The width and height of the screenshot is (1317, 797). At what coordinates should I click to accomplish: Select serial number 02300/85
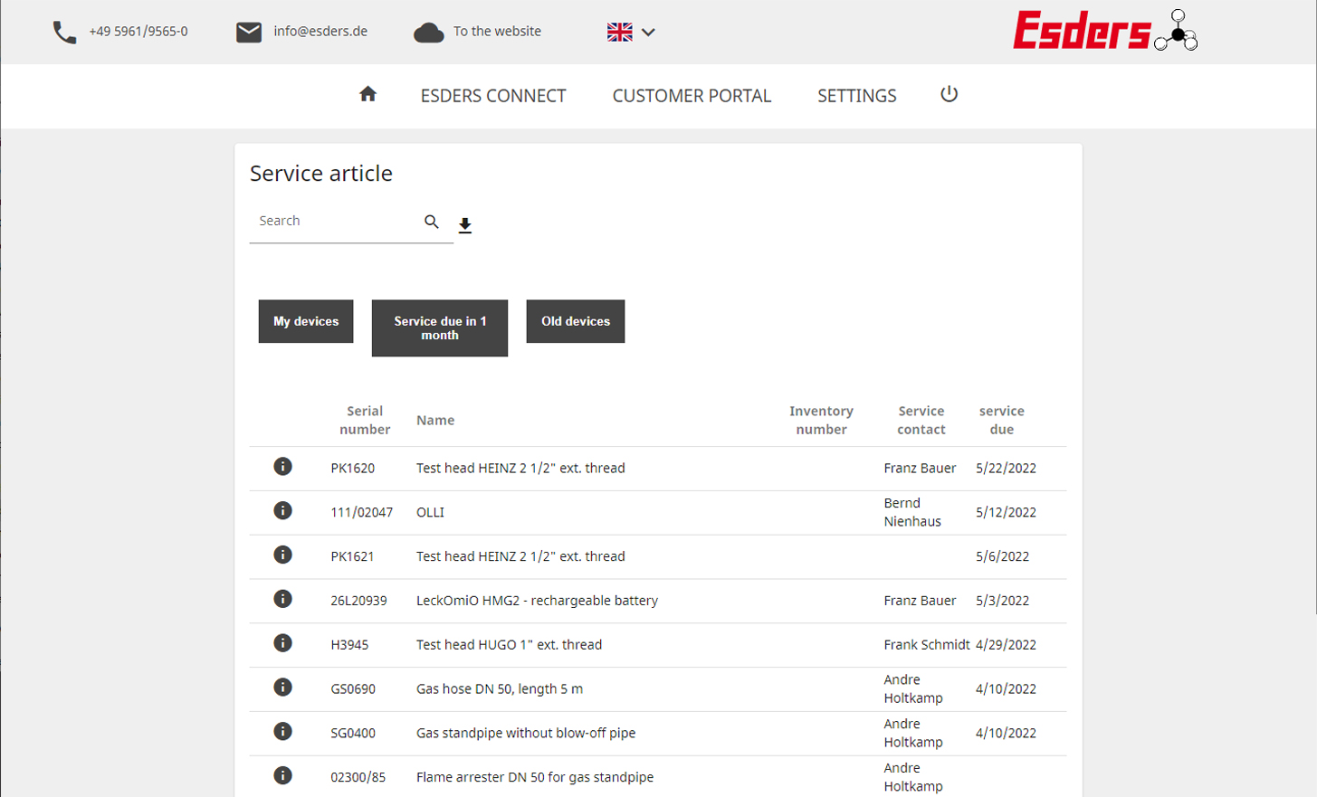(x=358, y=778)
